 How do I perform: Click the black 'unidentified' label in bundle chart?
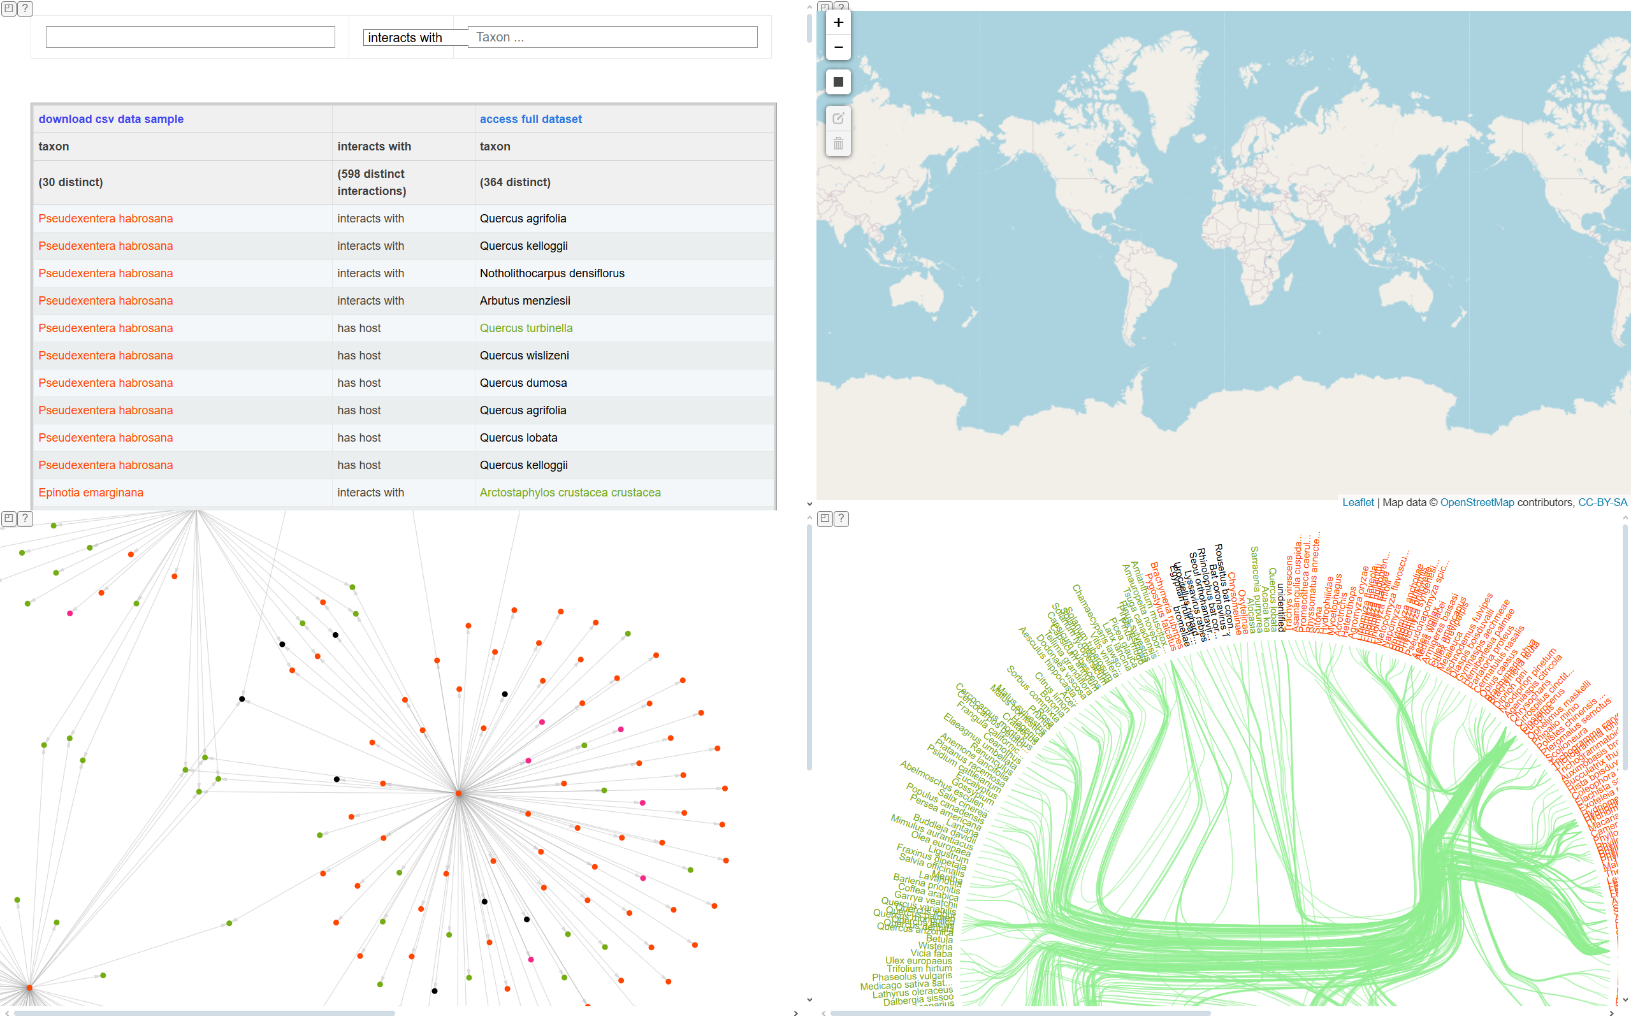click(1281, 607)
